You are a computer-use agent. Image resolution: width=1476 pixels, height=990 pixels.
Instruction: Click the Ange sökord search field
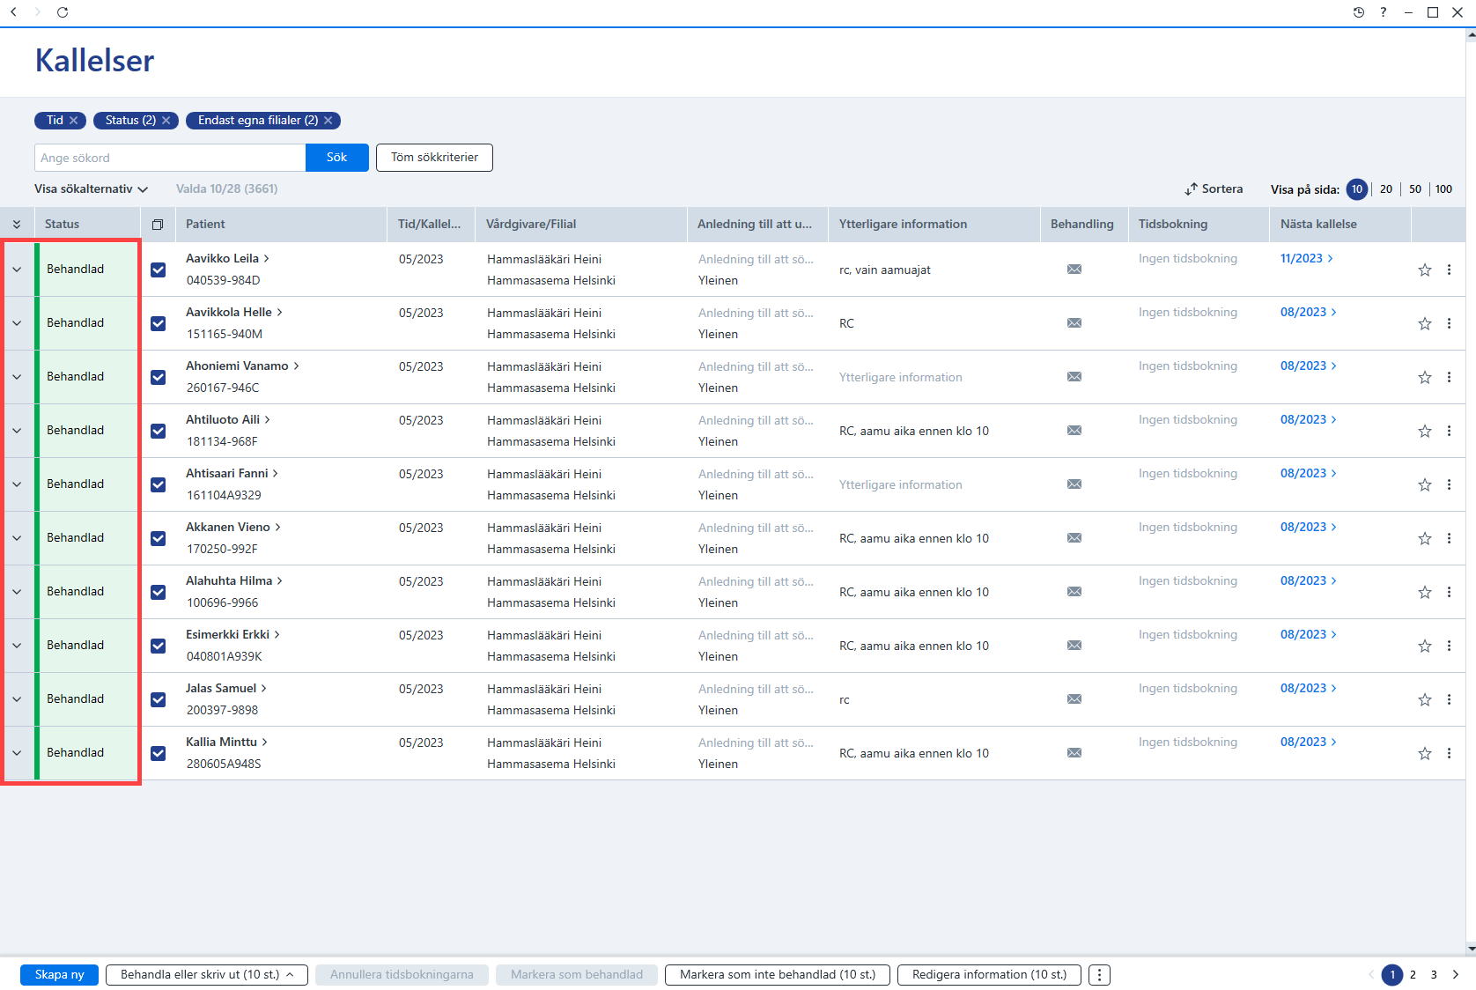pos(170,158)
